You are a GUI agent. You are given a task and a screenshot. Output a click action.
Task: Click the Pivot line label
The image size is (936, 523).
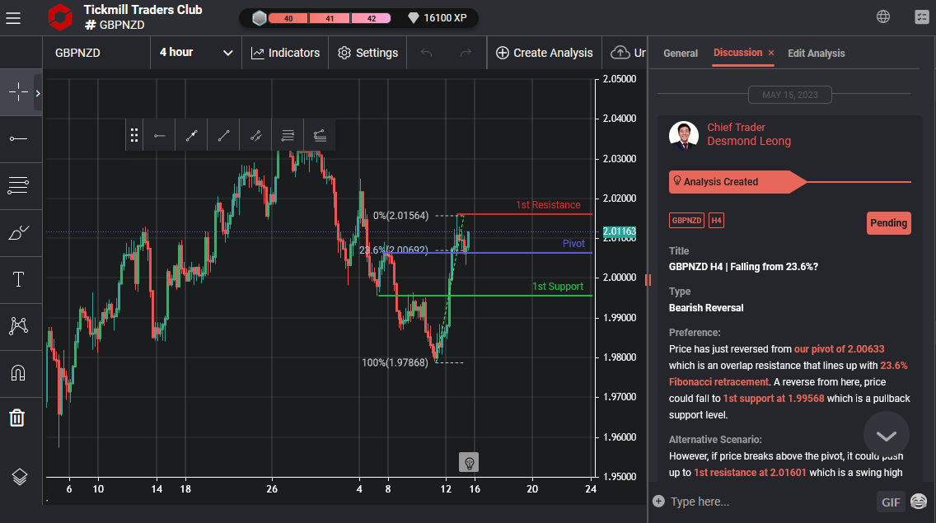pos(573,244)
